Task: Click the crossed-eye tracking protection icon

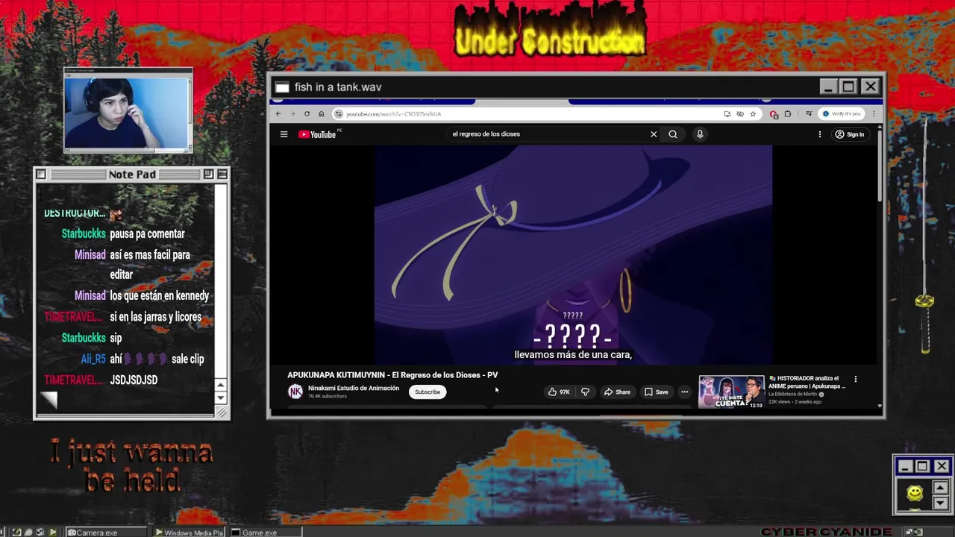Action: [x=740, y=114]
